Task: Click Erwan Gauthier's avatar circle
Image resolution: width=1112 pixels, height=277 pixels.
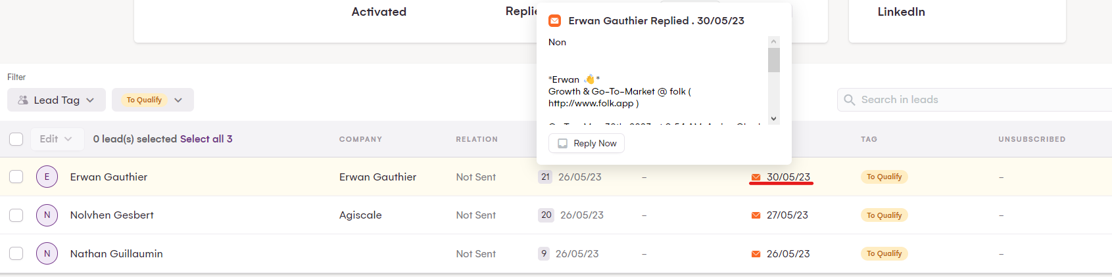Action: 47,177
